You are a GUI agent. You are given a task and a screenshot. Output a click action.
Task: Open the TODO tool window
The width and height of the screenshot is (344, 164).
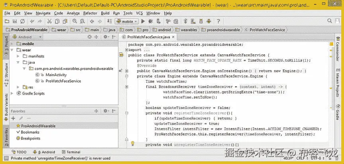pyautogui.click(x=19, y=152)
